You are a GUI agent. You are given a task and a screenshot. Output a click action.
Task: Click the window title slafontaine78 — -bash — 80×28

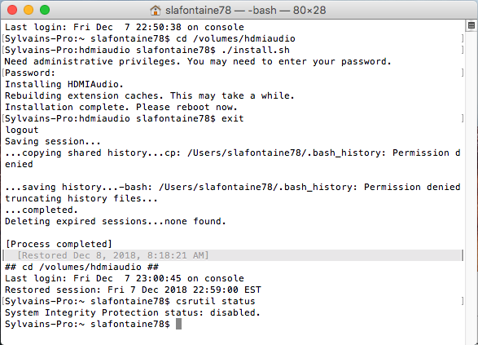coord(245,11)
